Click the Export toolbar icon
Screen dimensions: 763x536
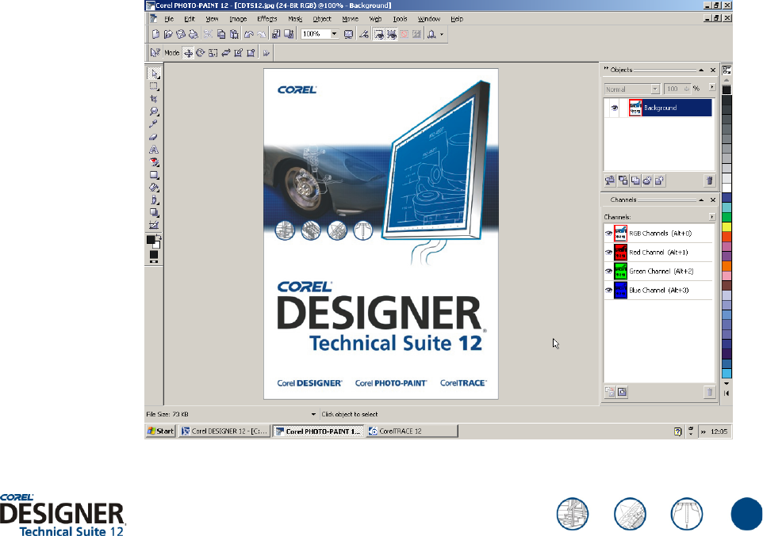[289, 34]
